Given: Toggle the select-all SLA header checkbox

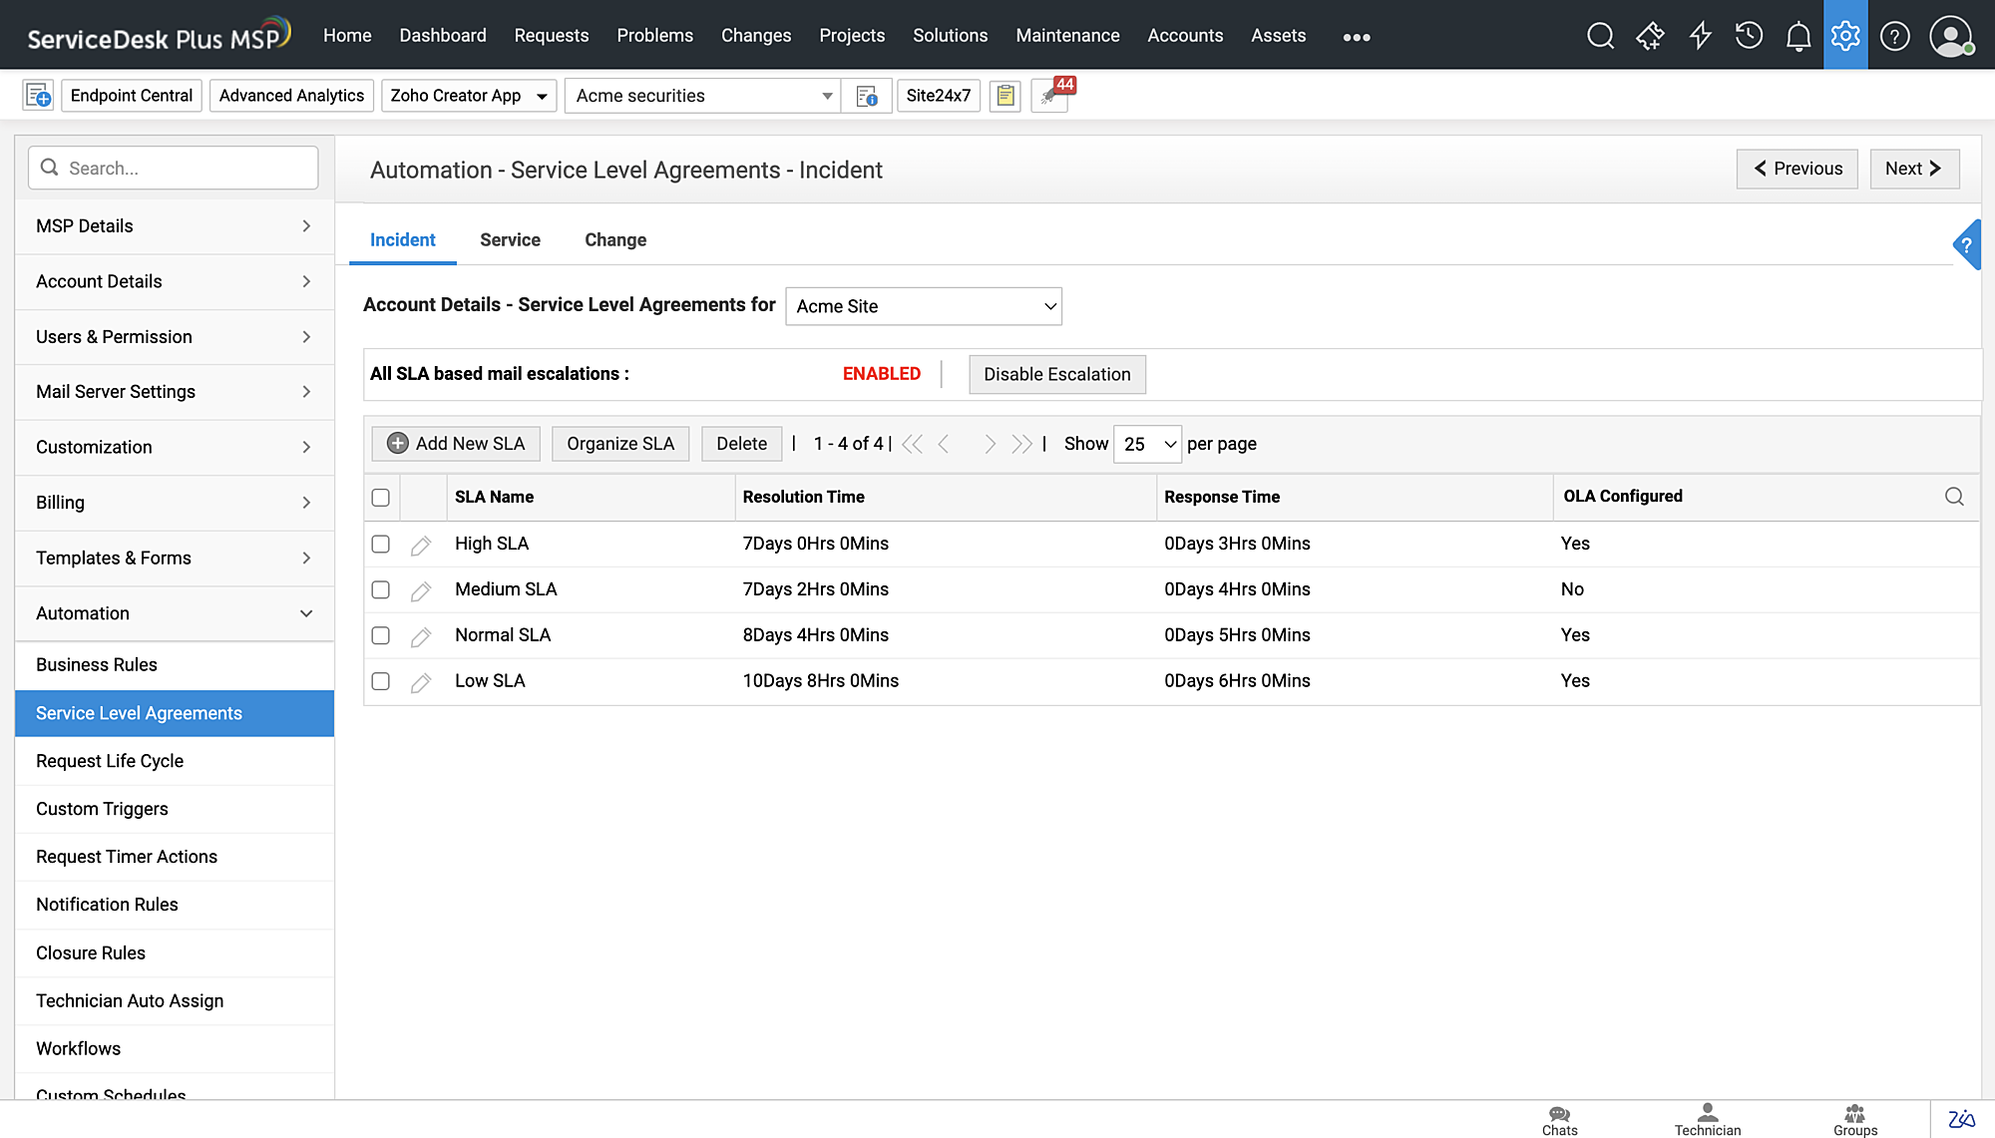Looking at the screenshot, I should point(380,497).
